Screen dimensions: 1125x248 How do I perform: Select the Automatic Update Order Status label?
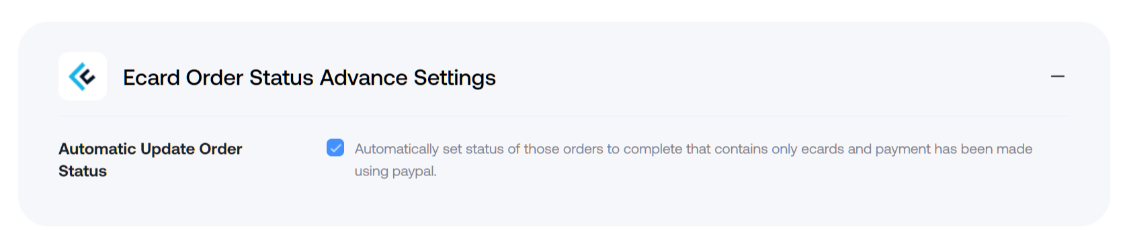150,160
